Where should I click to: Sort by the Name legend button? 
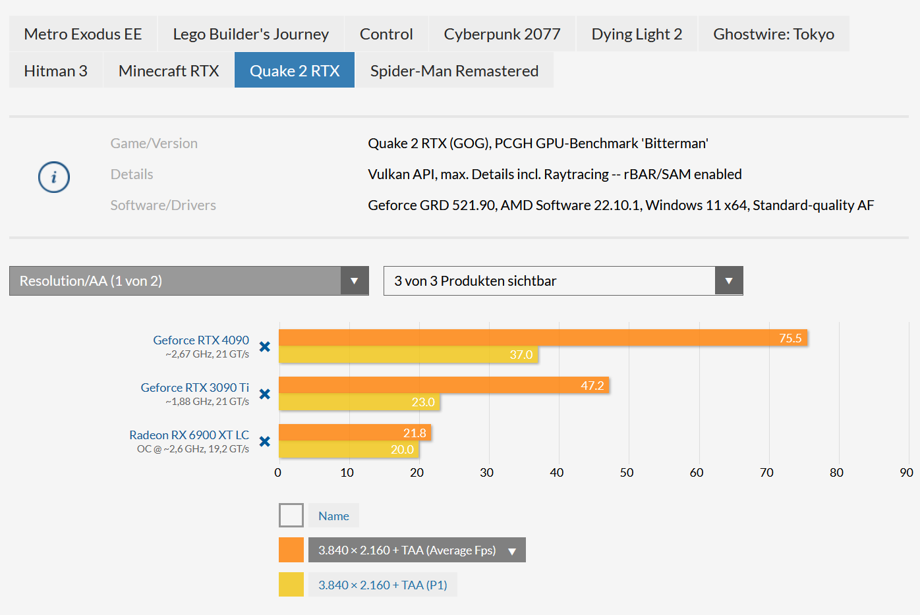point(333,516)
